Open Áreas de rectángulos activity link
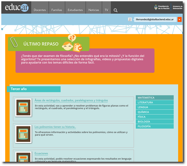Screen dimensions: 187x166 point(71,100)
